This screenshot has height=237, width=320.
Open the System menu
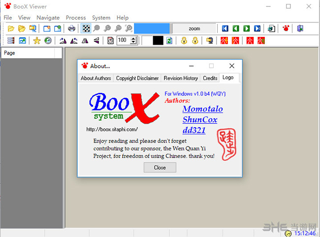coord(101,18)
